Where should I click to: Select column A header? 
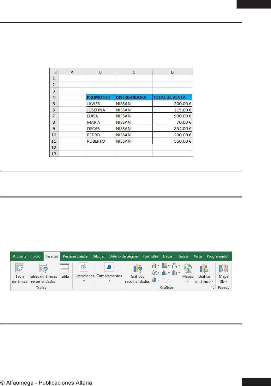click(x=72, y=72)
